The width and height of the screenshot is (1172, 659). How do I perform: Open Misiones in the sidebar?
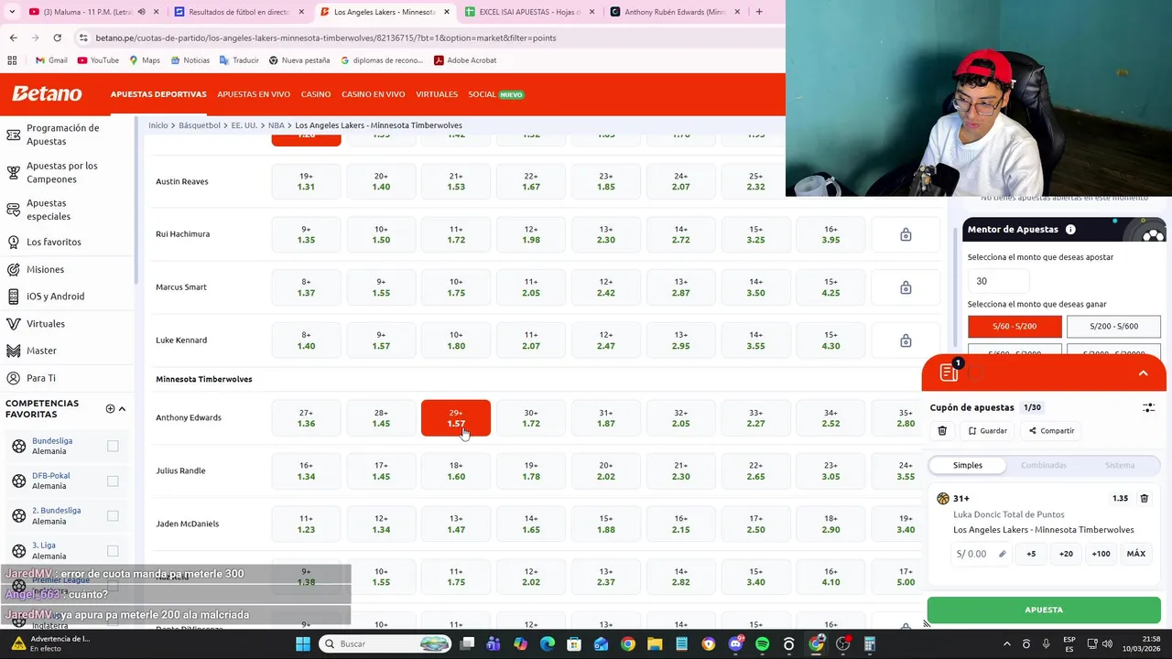[x=45, y=269]
